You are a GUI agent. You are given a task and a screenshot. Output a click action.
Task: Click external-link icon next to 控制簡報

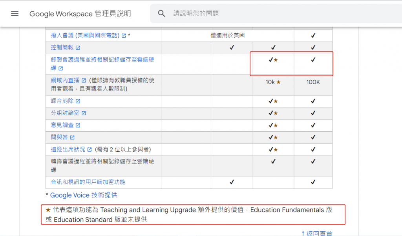(78, 47)
